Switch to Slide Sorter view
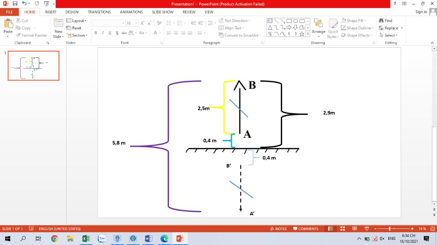437x245 pixels. click(343, 228)
